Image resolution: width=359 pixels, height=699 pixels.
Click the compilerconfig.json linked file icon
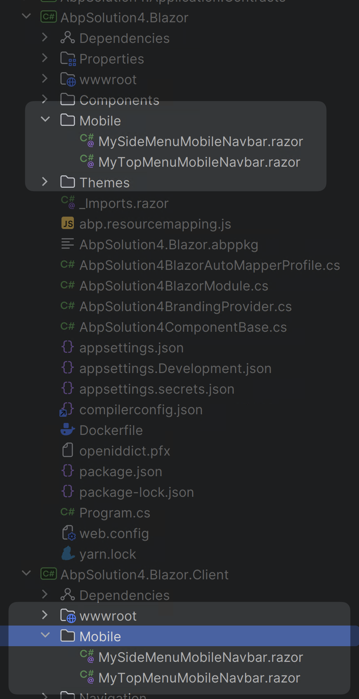[67, 409]
